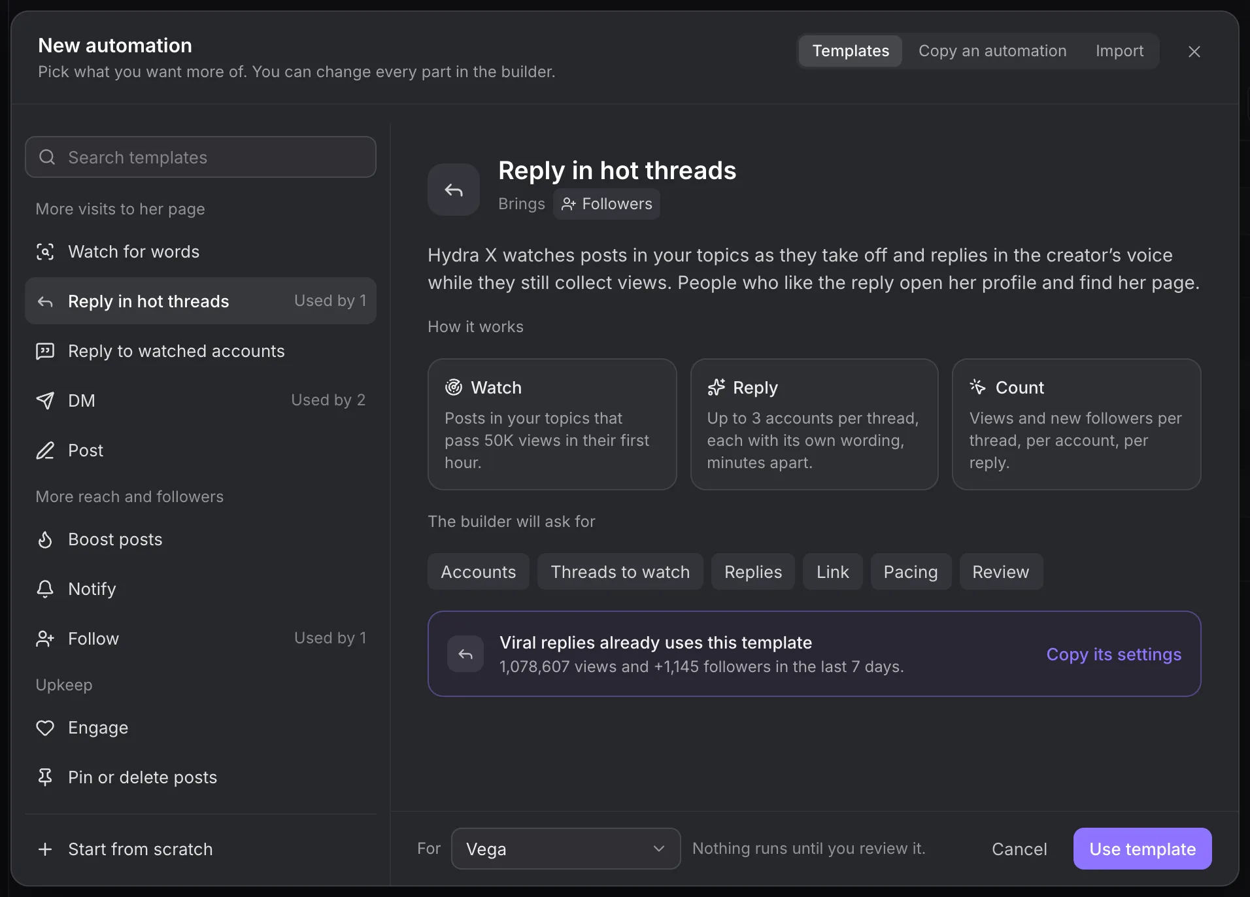Click the Count step card
Image resolution: width=1250 pixels, height=897 pixels.
(1076, 424)
